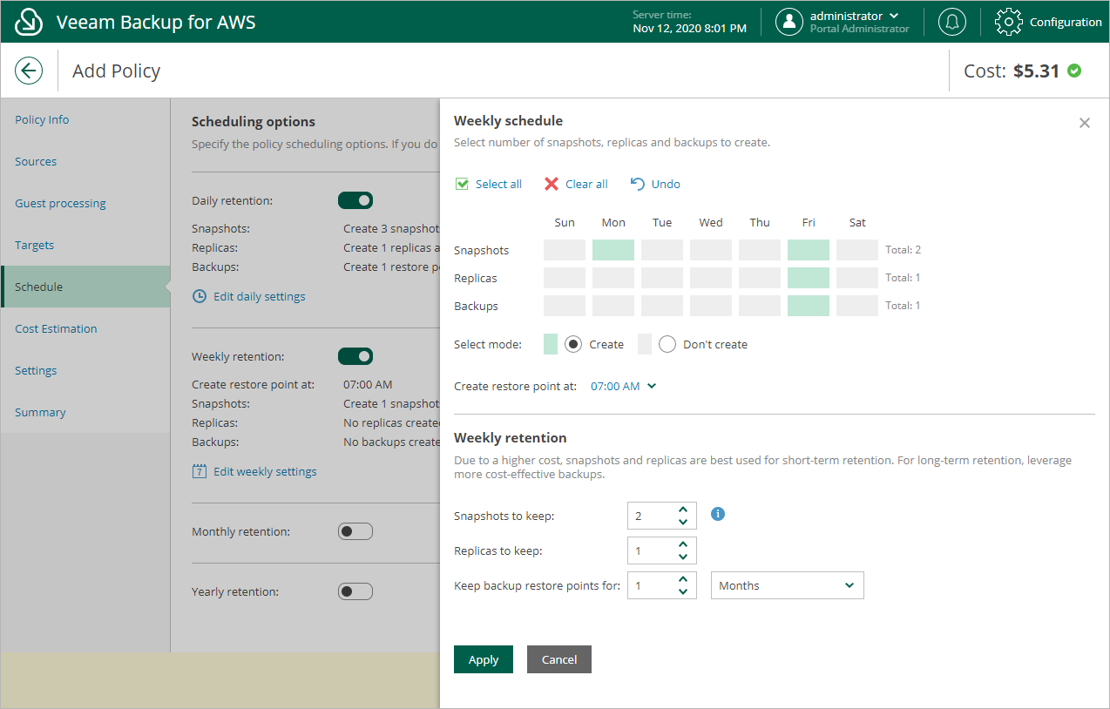Go back using the arrow icon
This screenshot has width=1110, height=709.
(29, 71)
